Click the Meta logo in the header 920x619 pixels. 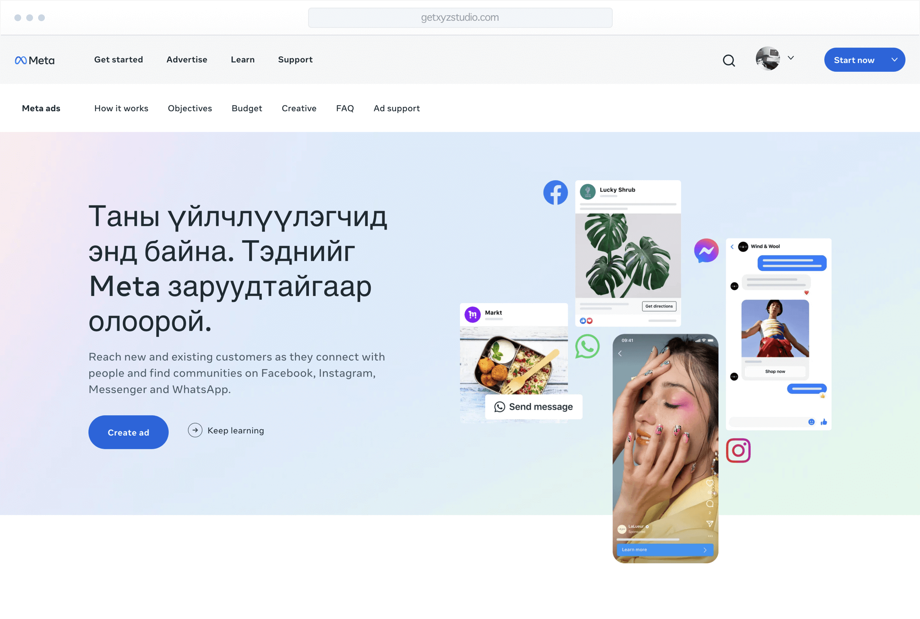[x=35, y=60]
